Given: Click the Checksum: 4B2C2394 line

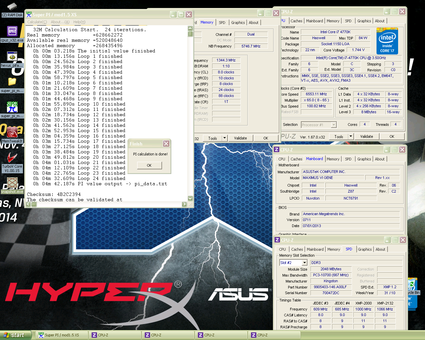Looking at the screenshot, I should click(54, 194).
